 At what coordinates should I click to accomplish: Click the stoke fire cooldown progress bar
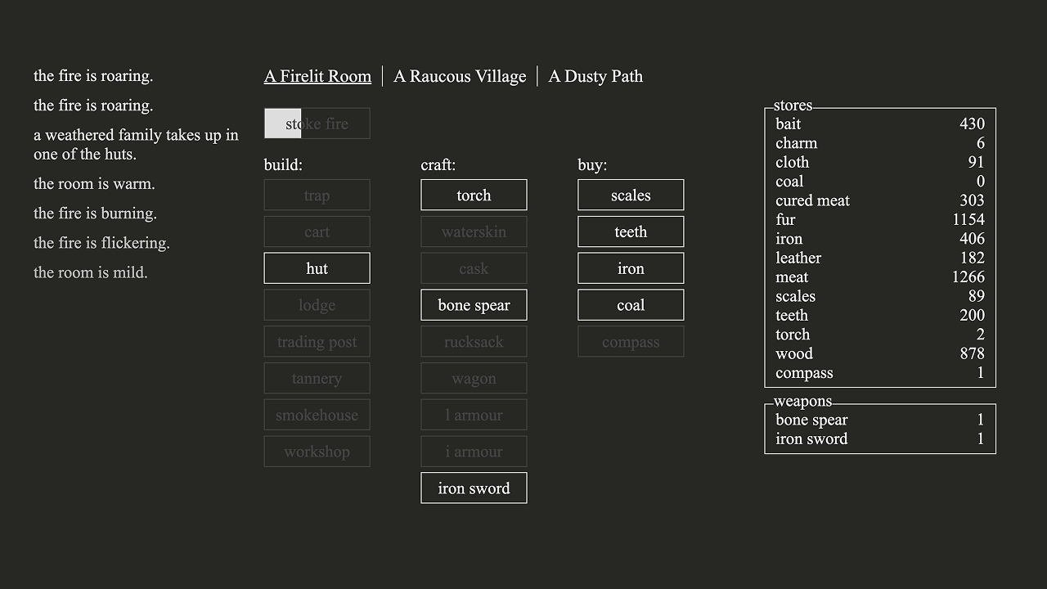[317, 124]
